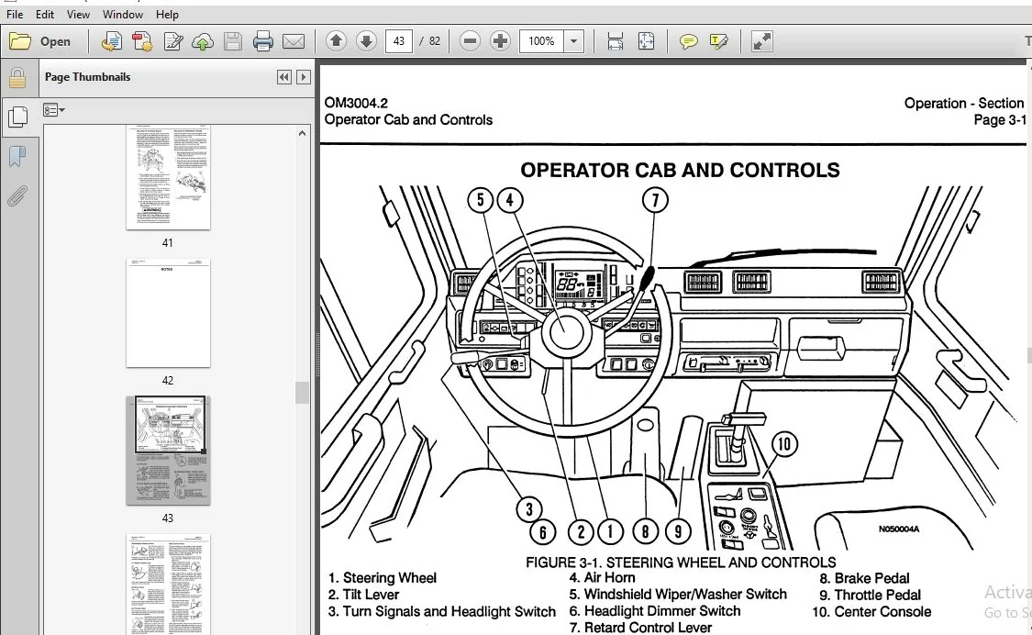Expand the navigation pane right arrow
Screen dimensions: 1032x635
[x=304, y=77]
